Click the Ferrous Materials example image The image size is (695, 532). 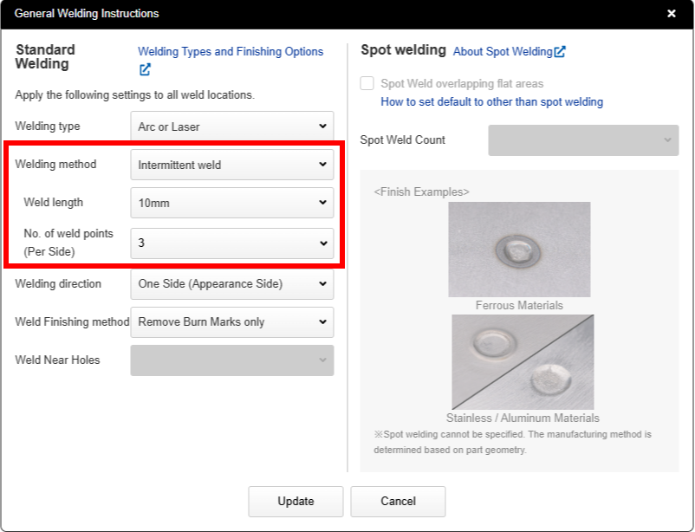pyautogui.click(x=519, y=250)
